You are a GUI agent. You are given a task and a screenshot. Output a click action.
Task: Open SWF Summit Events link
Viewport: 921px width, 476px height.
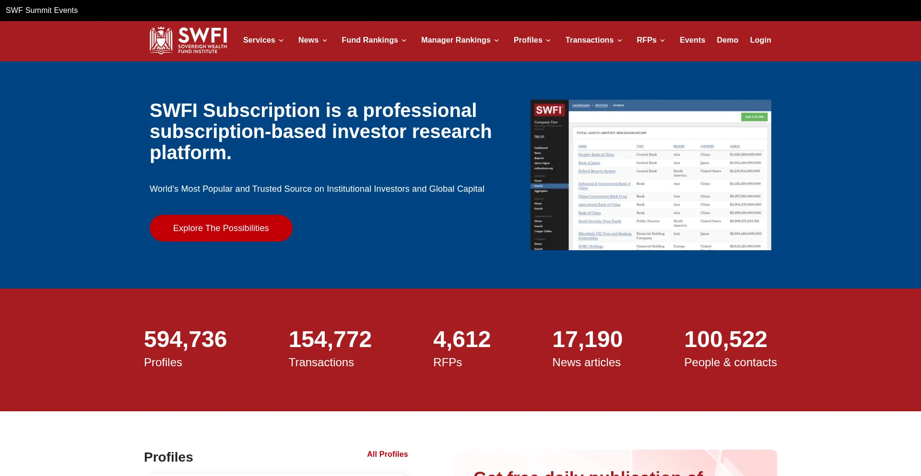point(42,11)
